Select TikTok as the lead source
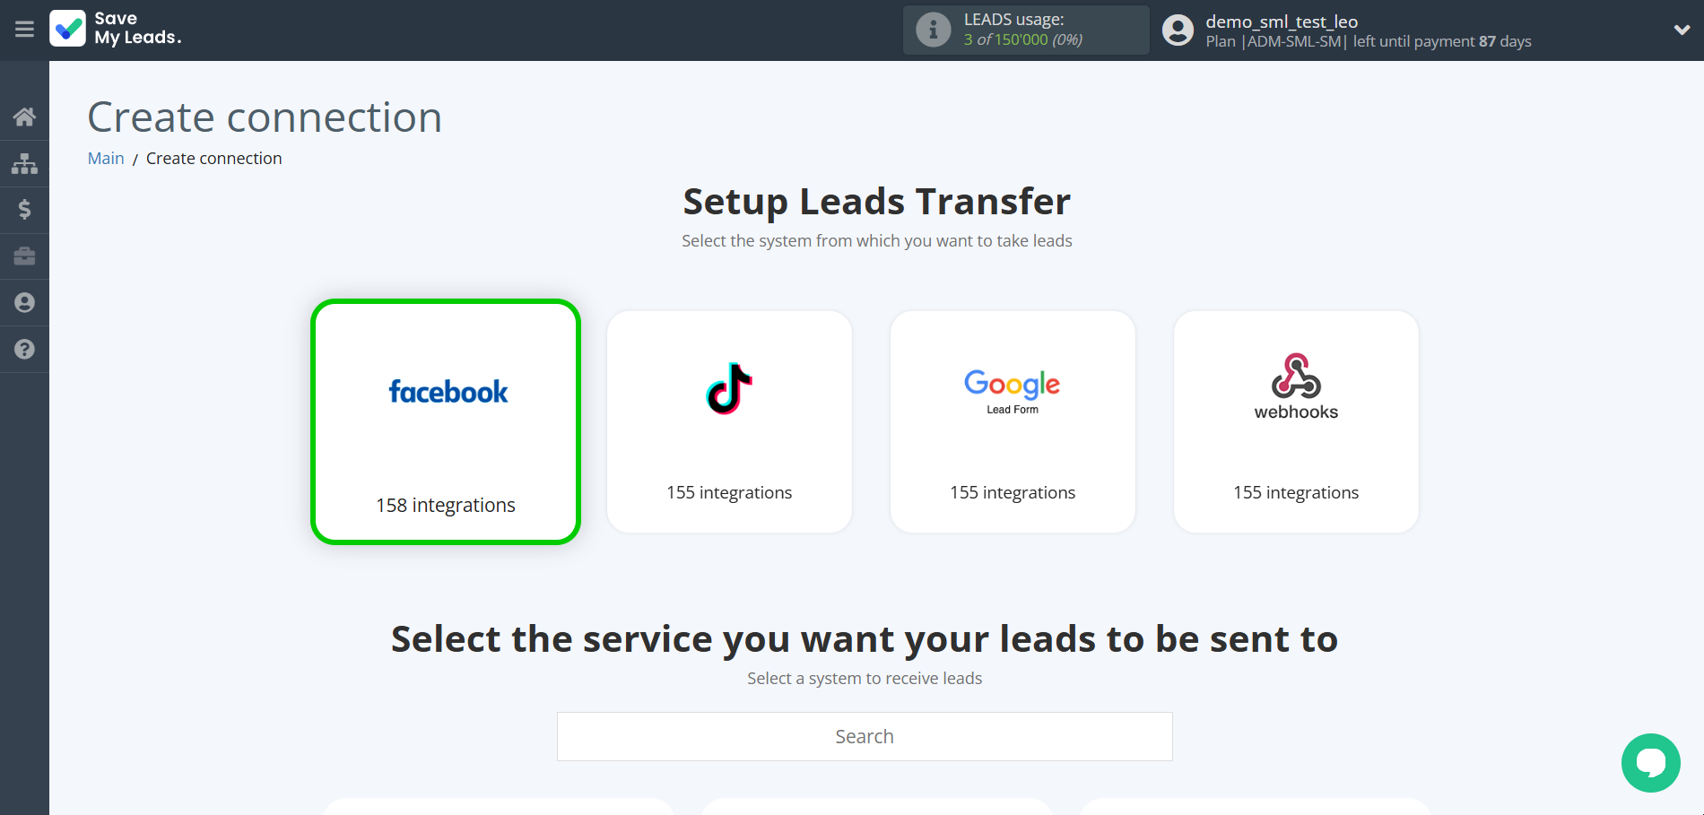This screenshot has width=1704, height=815. pyautogui.click(x=729, y=421)
